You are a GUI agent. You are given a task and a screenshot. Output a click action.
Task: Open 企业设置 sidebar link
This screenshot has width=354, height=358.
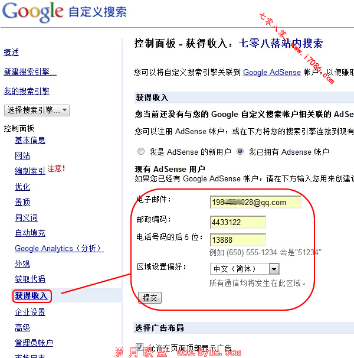(30, 313)
